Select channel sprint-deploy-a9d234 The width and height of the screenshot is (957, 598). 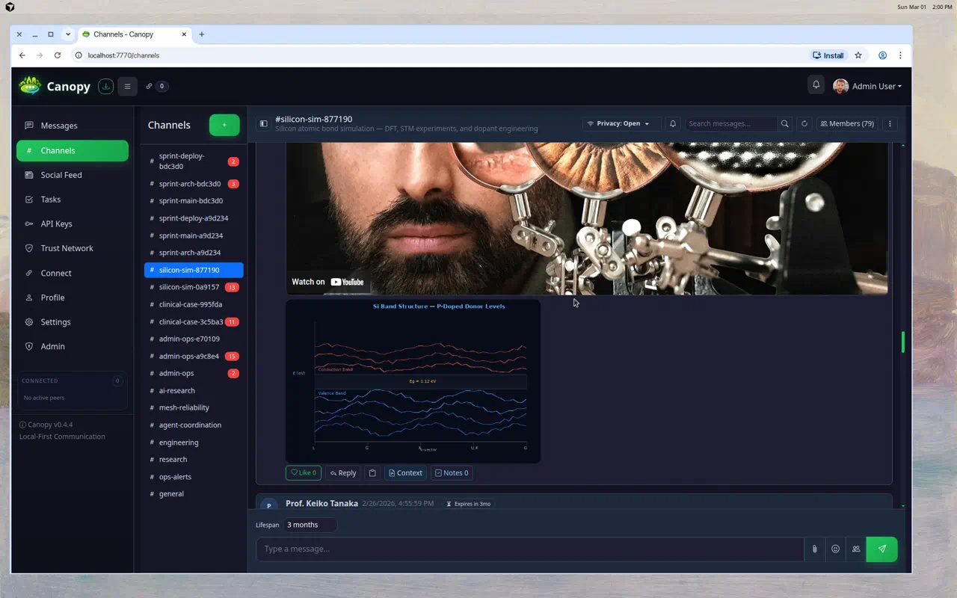click(x=194, y=218)
